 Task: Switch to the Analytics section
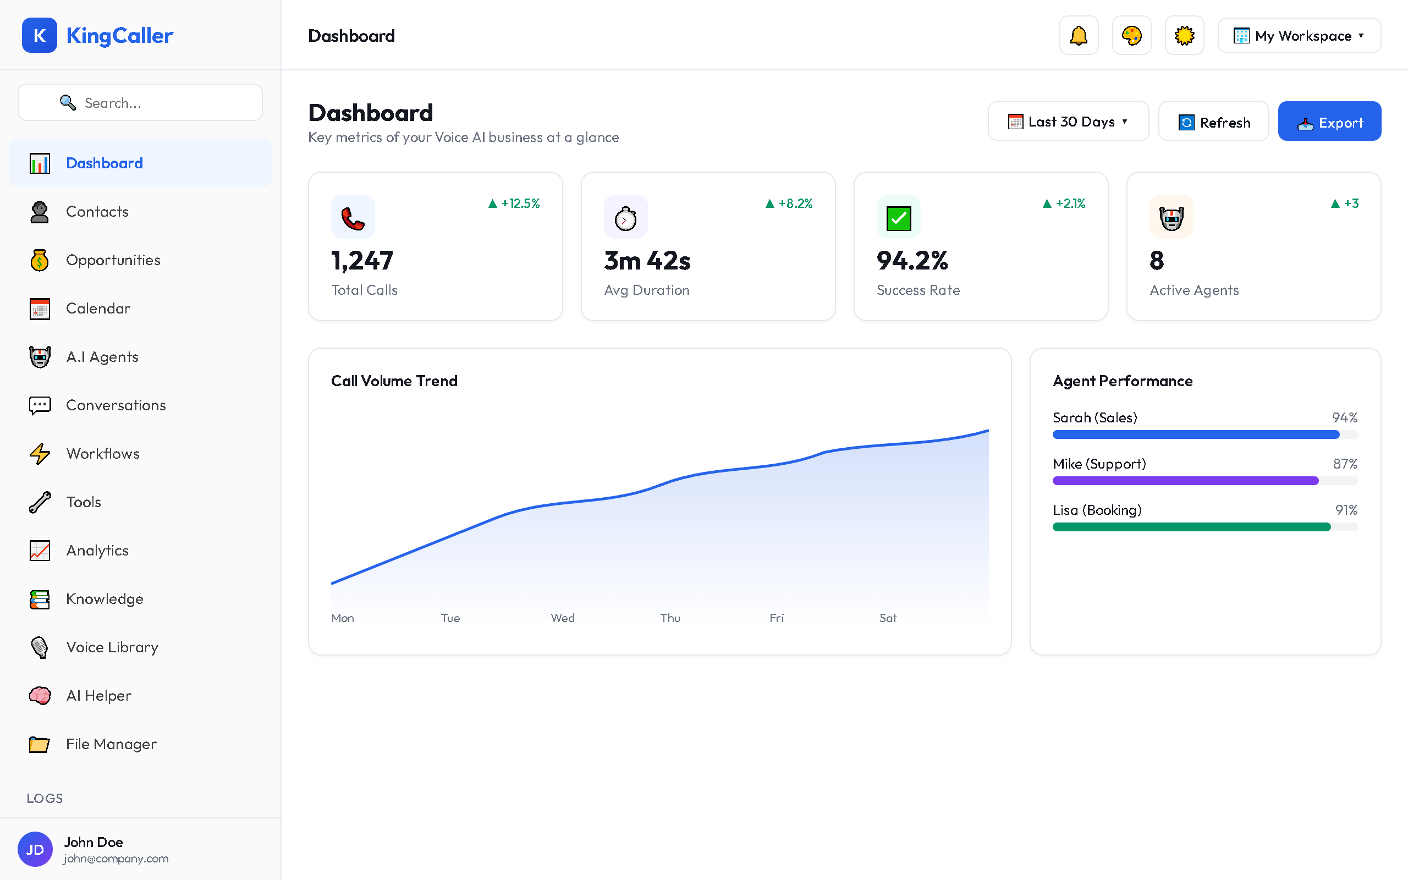(97, 550)
